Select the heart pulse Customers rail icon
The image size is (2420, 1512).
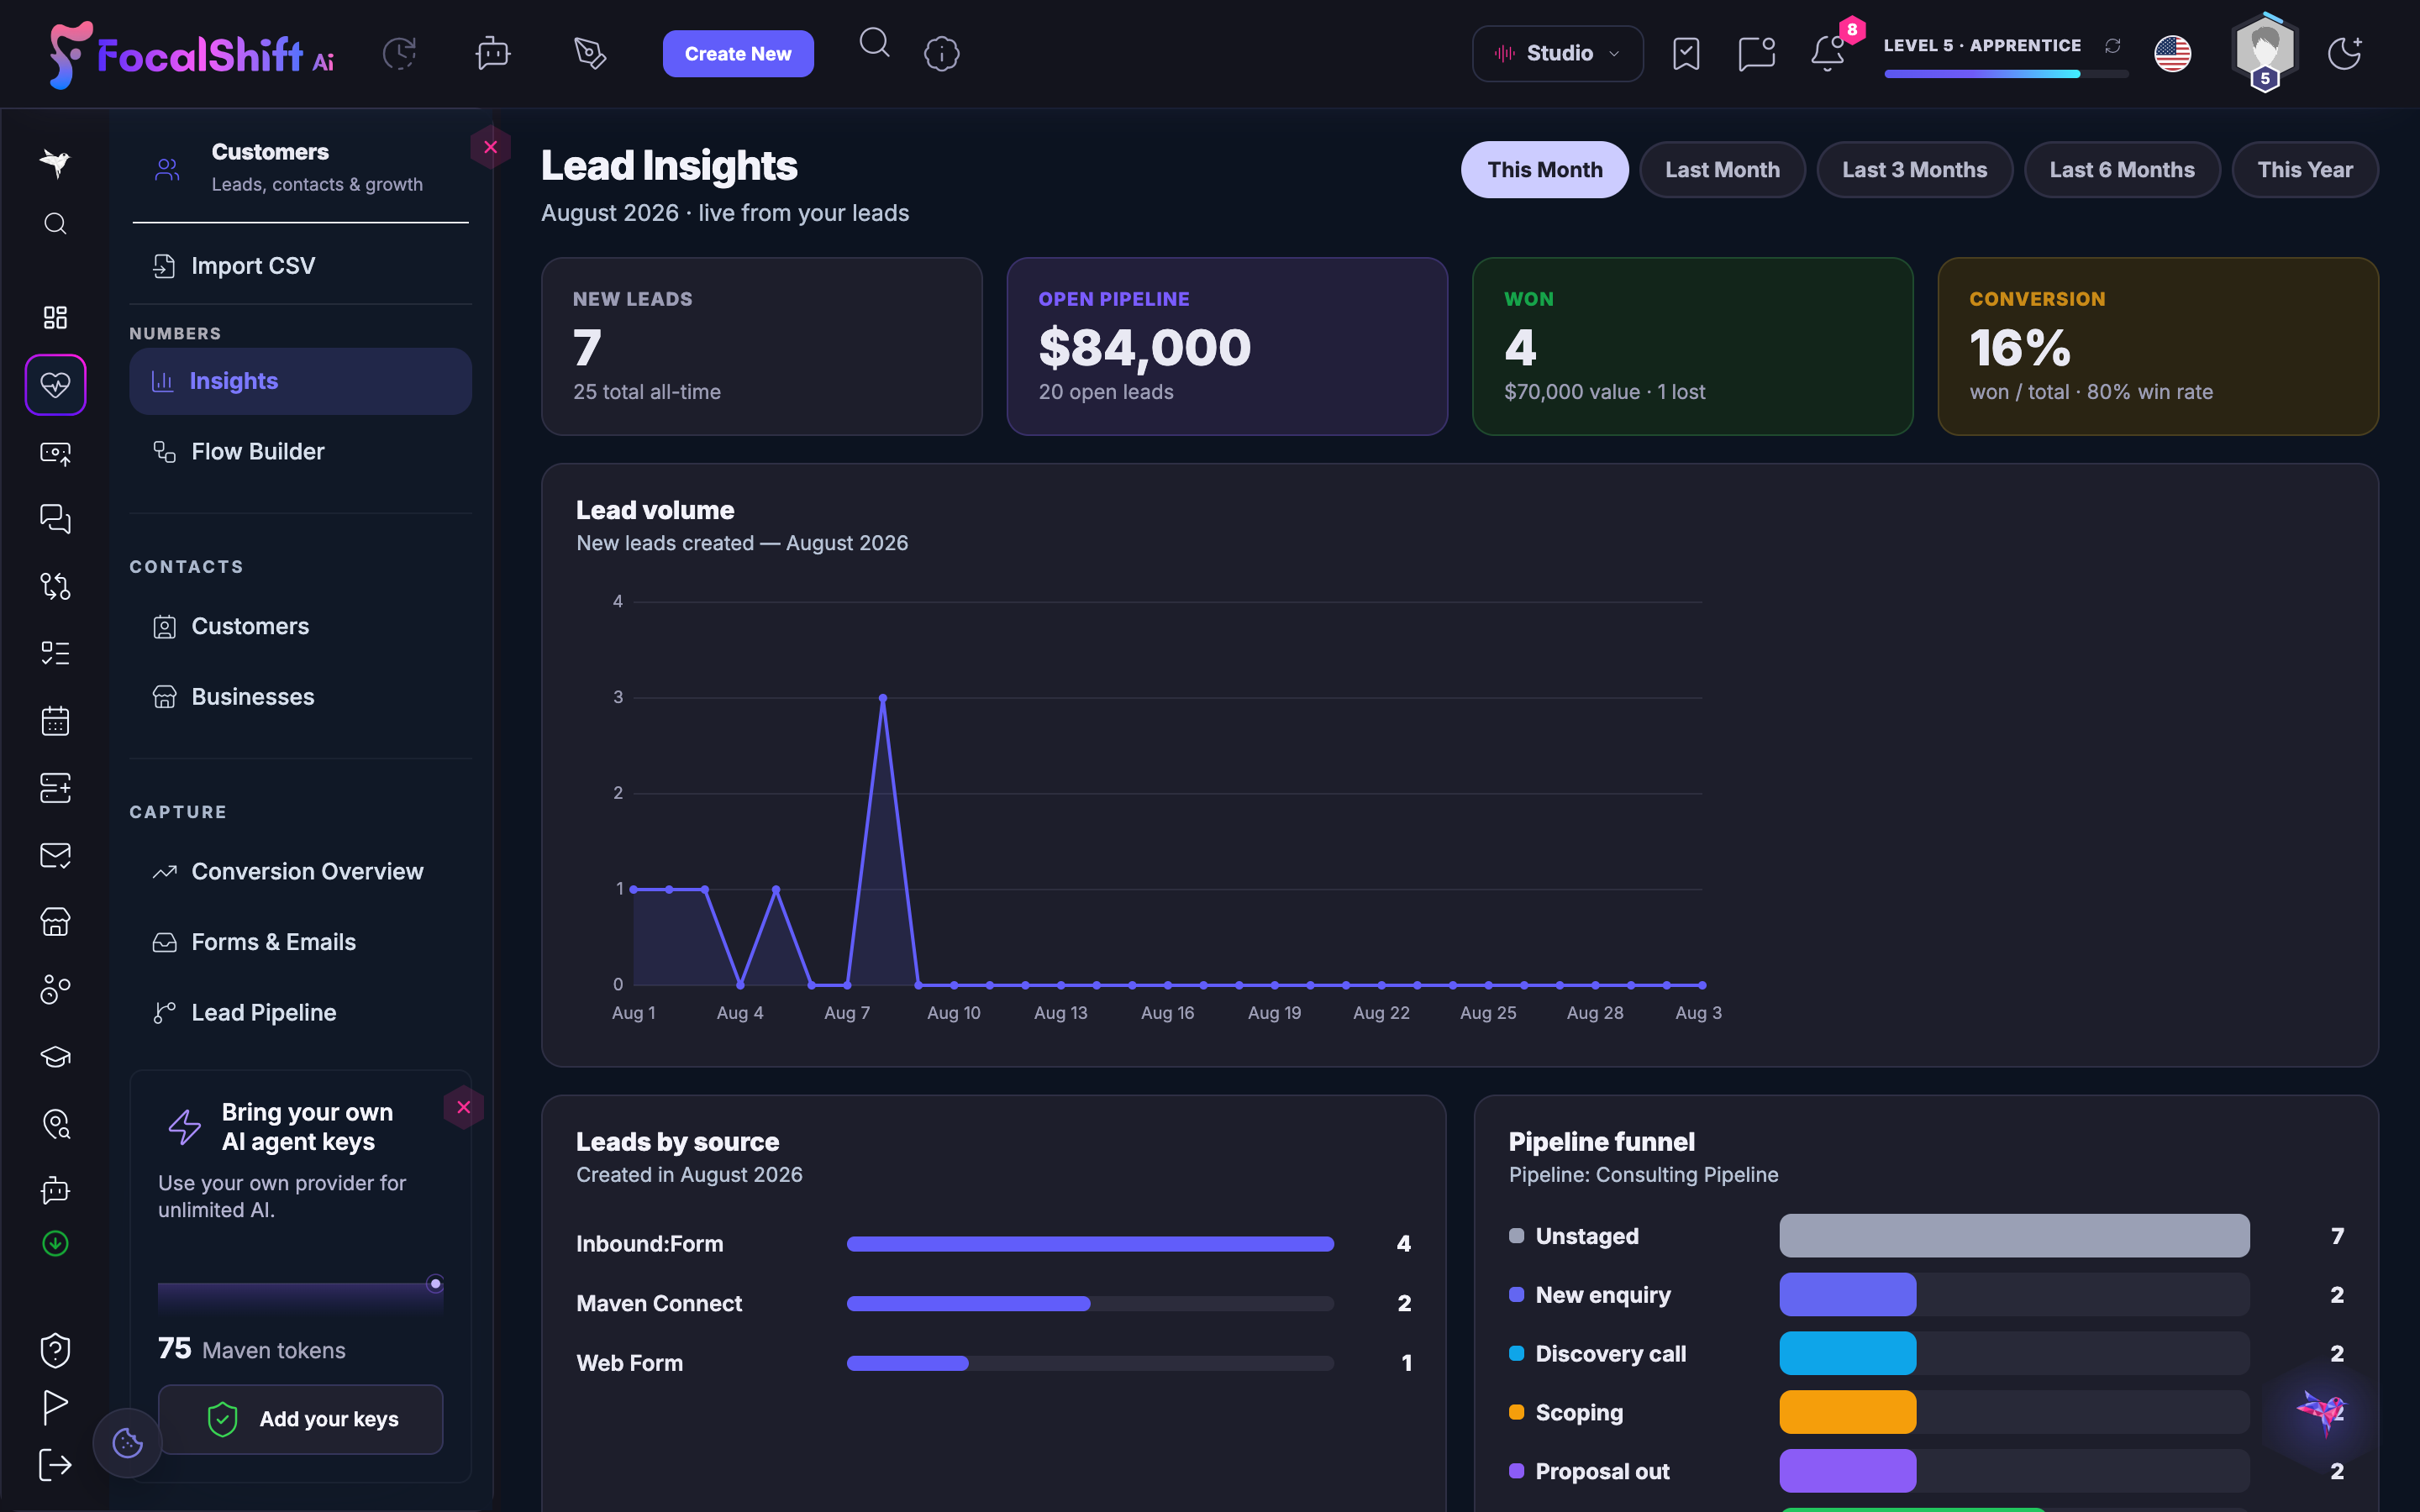pyautogui.click(x=56, y=384)
